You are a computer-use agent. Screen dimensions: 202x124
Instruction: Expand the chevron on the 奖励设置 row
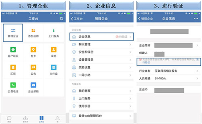click(130, 68)
